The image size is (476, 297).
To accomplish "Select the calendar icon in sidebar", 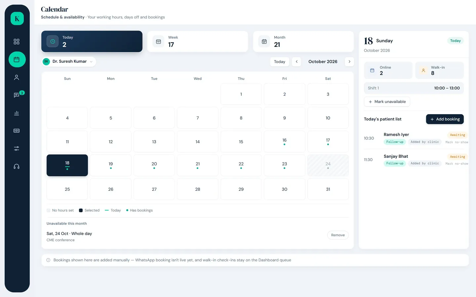I will tap(17, 59).
